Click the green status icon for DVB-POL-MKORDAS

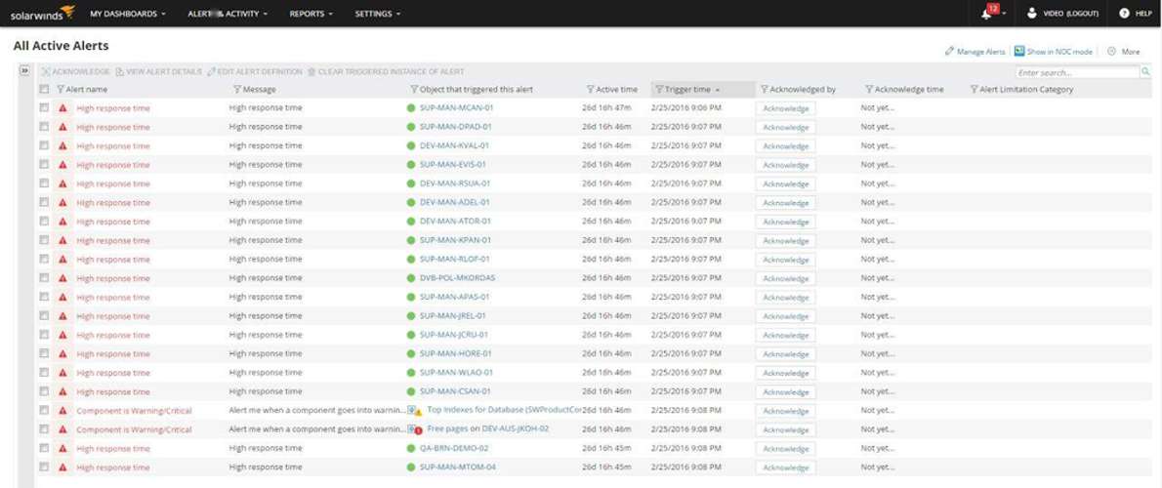[411, 278]
